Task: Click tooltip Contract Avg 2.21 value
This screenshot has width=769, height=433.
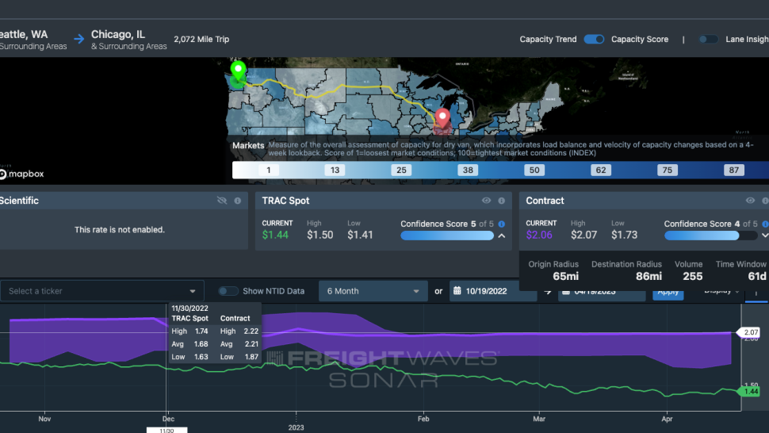Action: [x=251, y=344]
